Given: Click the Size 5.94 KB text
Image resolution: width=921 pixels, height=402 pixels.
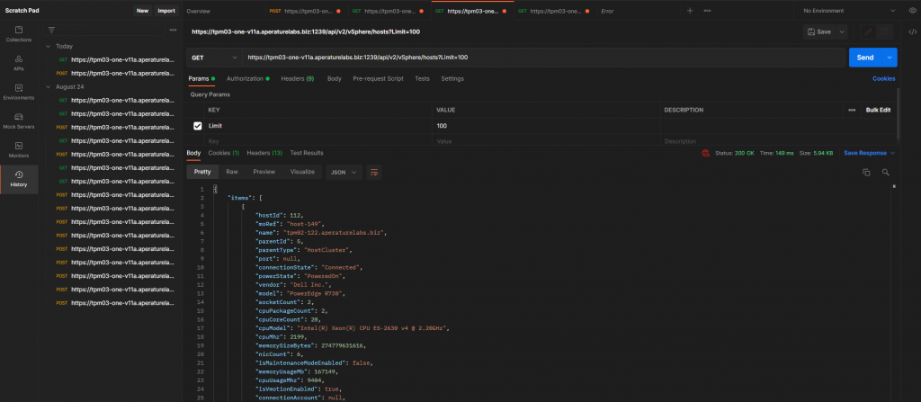Looking at the screenshot, I should tap(817, 153).
